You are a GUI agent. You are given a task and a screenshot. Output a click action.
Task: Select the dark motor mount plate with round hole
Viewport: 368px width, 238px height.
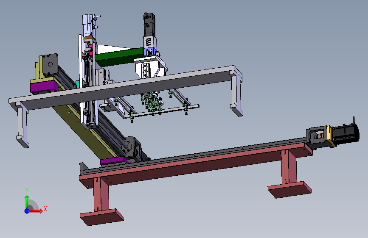(x=50, y=64)
